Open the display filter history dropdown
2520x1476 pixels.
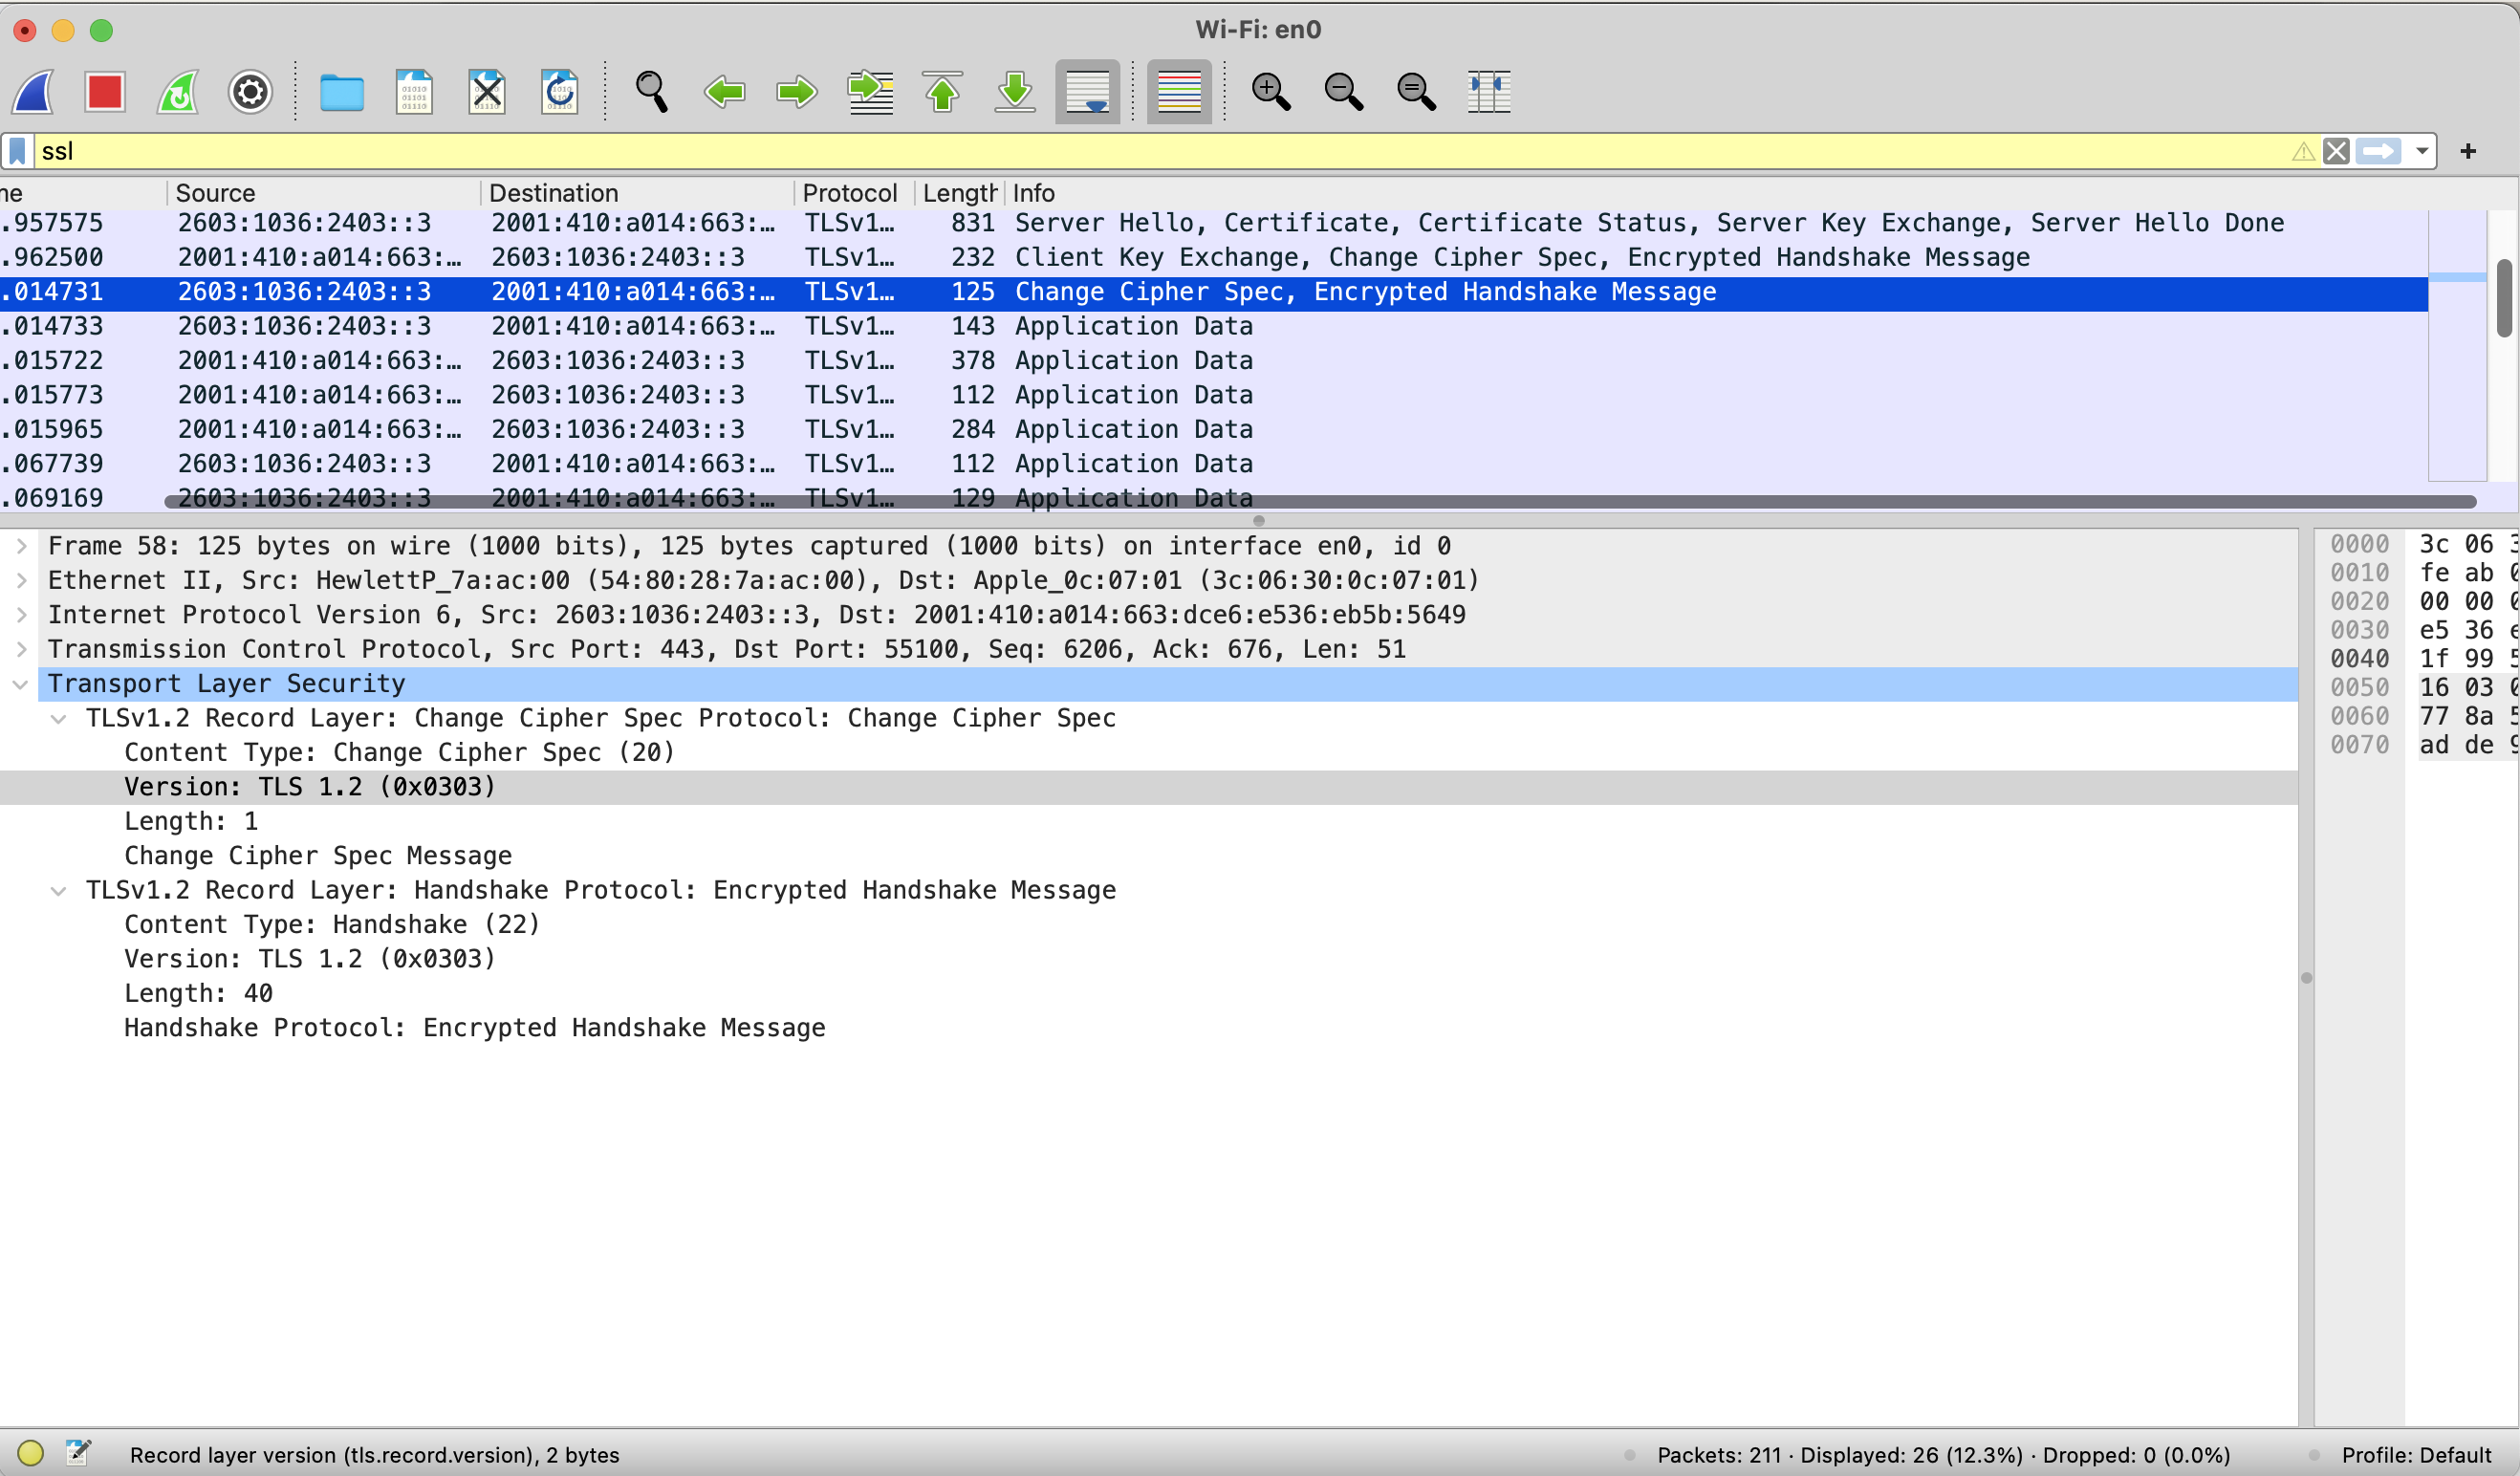pyautogui.click(x=2421, y=151)
